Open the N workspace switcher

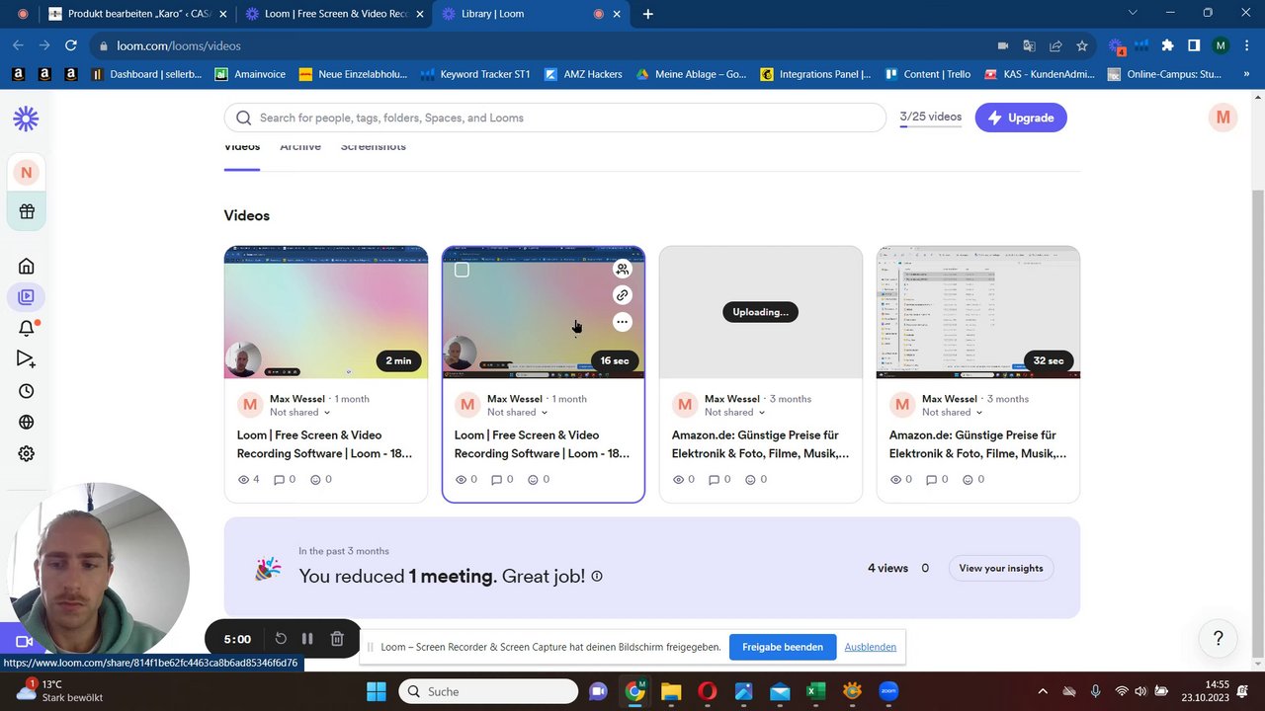pos(26,173)
